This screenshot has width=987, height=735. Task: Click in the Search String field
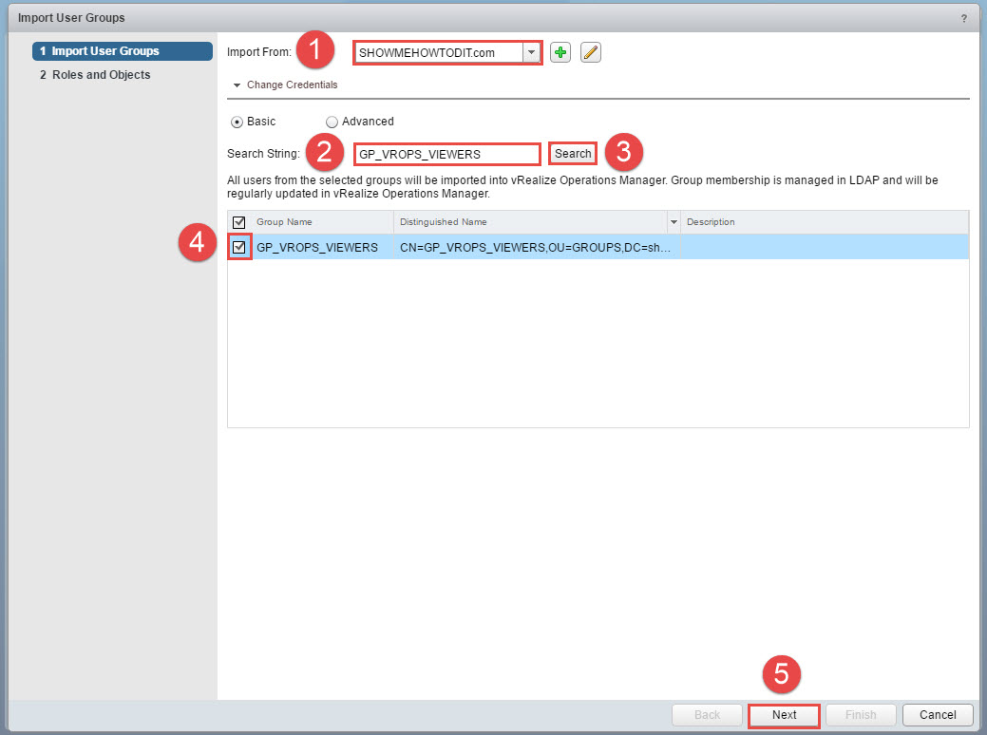tap(446, 154)
